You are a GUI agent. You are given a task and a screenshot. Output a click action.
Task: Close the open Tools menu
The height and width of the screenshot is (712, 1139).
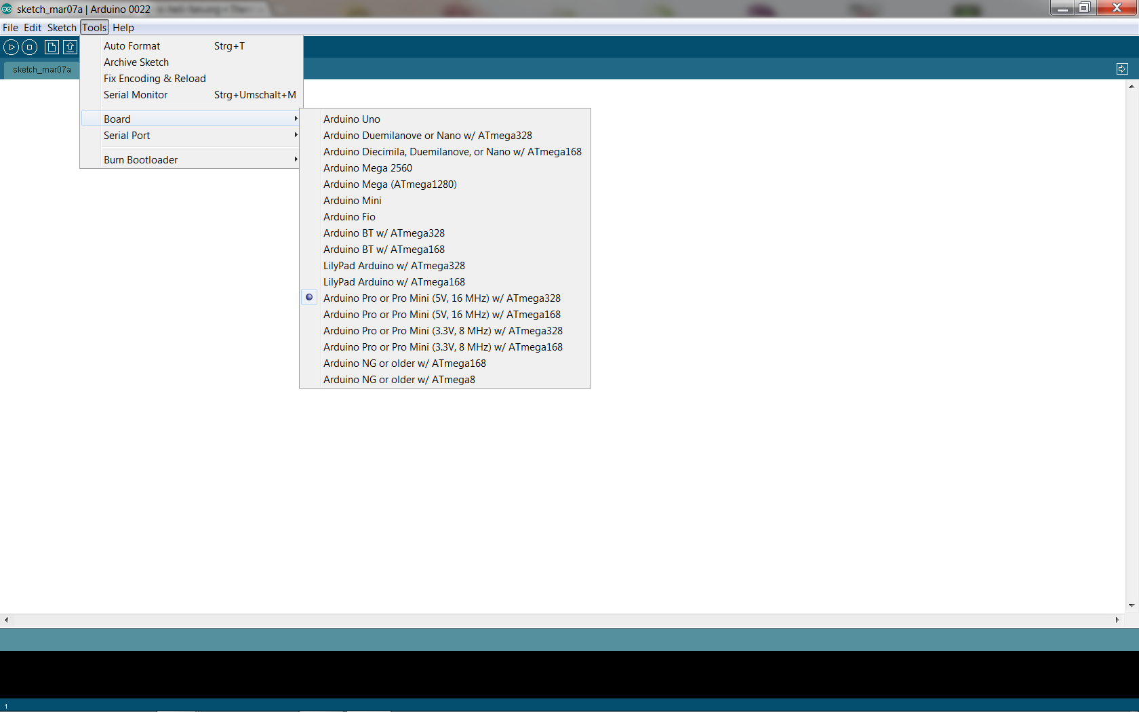pos(95,28)
